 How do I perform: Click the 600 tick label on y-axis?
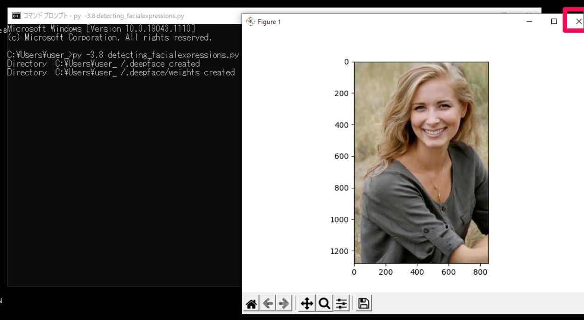click(341, 156)
